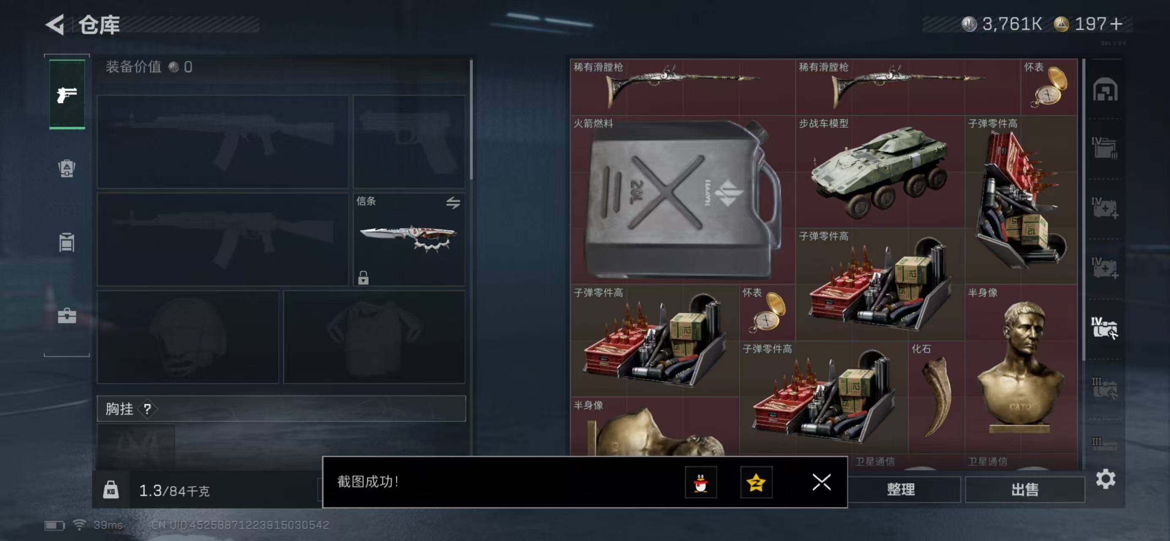Select the highlighted IV storage box icon
The height and width of the screenshot is (541, 1170).
1105,328
